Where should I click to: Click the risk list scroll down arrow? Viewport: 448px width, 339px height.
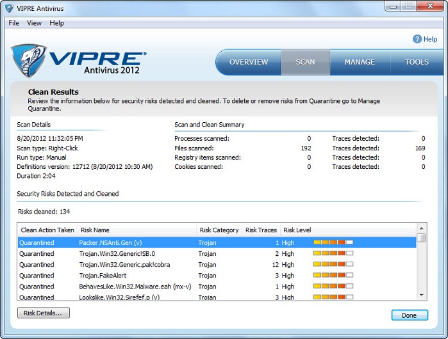click(422, 295)
